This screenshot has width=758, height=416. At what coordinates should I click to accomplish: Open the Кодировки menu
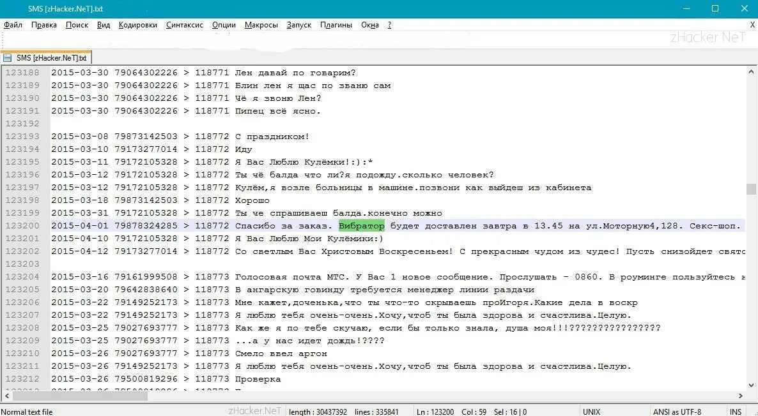[138, 25]
